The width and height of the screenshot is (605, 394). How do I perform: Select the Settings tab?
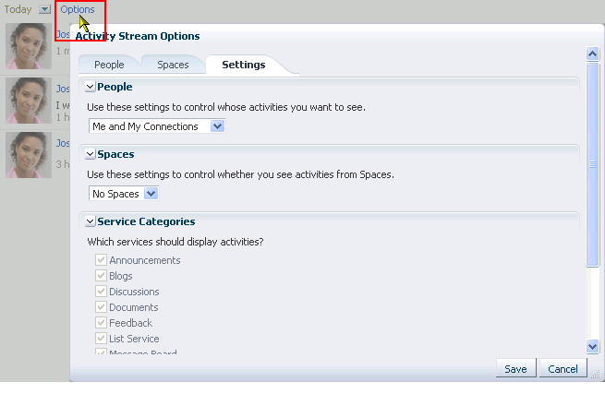(244, 65)
